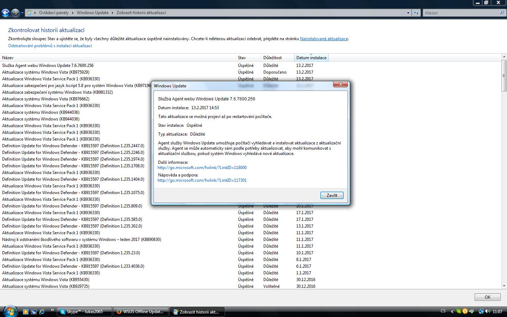Sort list by Stav column header
The width and height of the screenshot is (507, 317).
[x=249, y=58]
